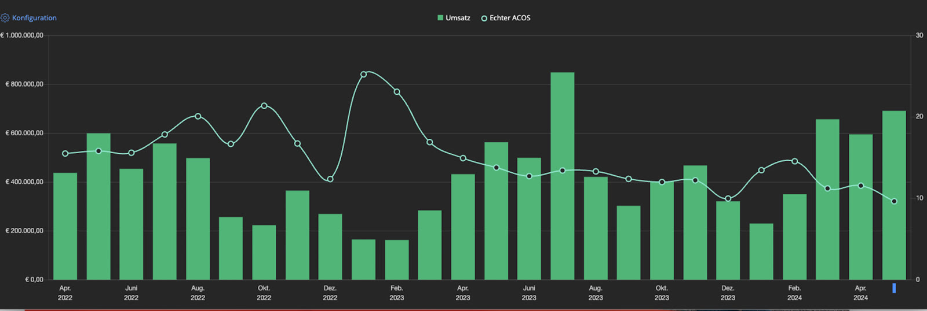Select the Umsatz bar for Dez. 2022
This screenshot has width=927, height=311.
point(330,247)
